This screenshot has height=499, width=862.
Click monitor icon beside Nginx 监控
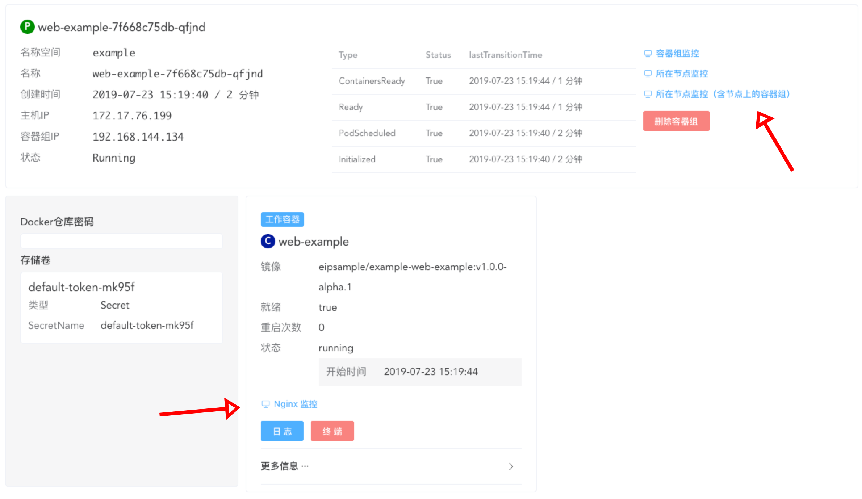coord(265,404)
